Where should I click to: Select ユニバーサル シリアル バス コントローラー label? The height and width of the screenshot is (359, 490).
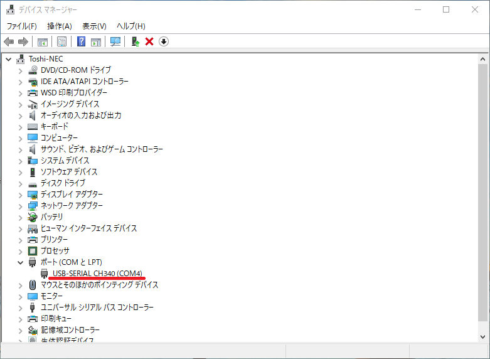click(x=97, y=307)
